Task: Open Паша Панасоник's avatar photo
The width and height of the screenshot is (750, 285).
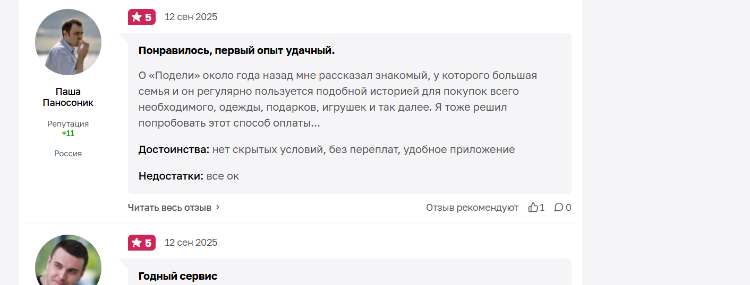Action: pyautogui.click(x=68, y=42)
